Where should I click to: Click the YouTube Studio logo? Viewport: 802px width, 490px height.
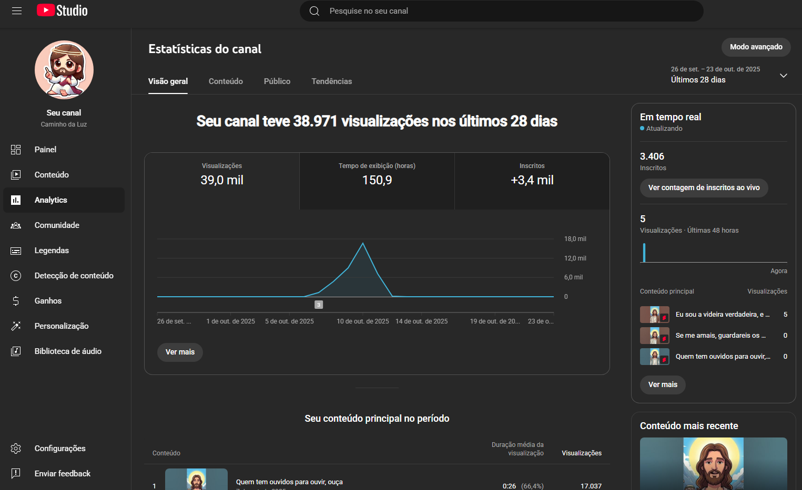point(62,11)
